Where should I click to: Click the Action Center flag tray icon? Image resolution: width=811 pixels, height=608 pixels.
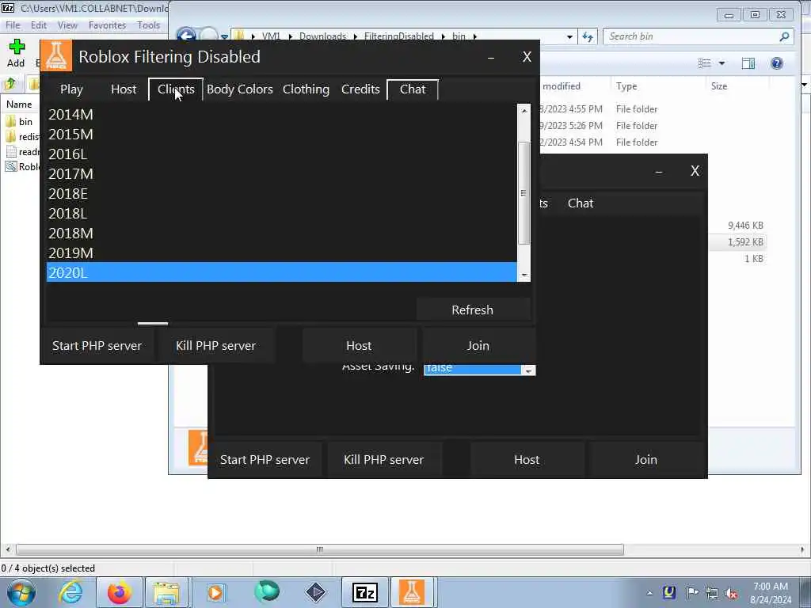(x=692, y=592)
